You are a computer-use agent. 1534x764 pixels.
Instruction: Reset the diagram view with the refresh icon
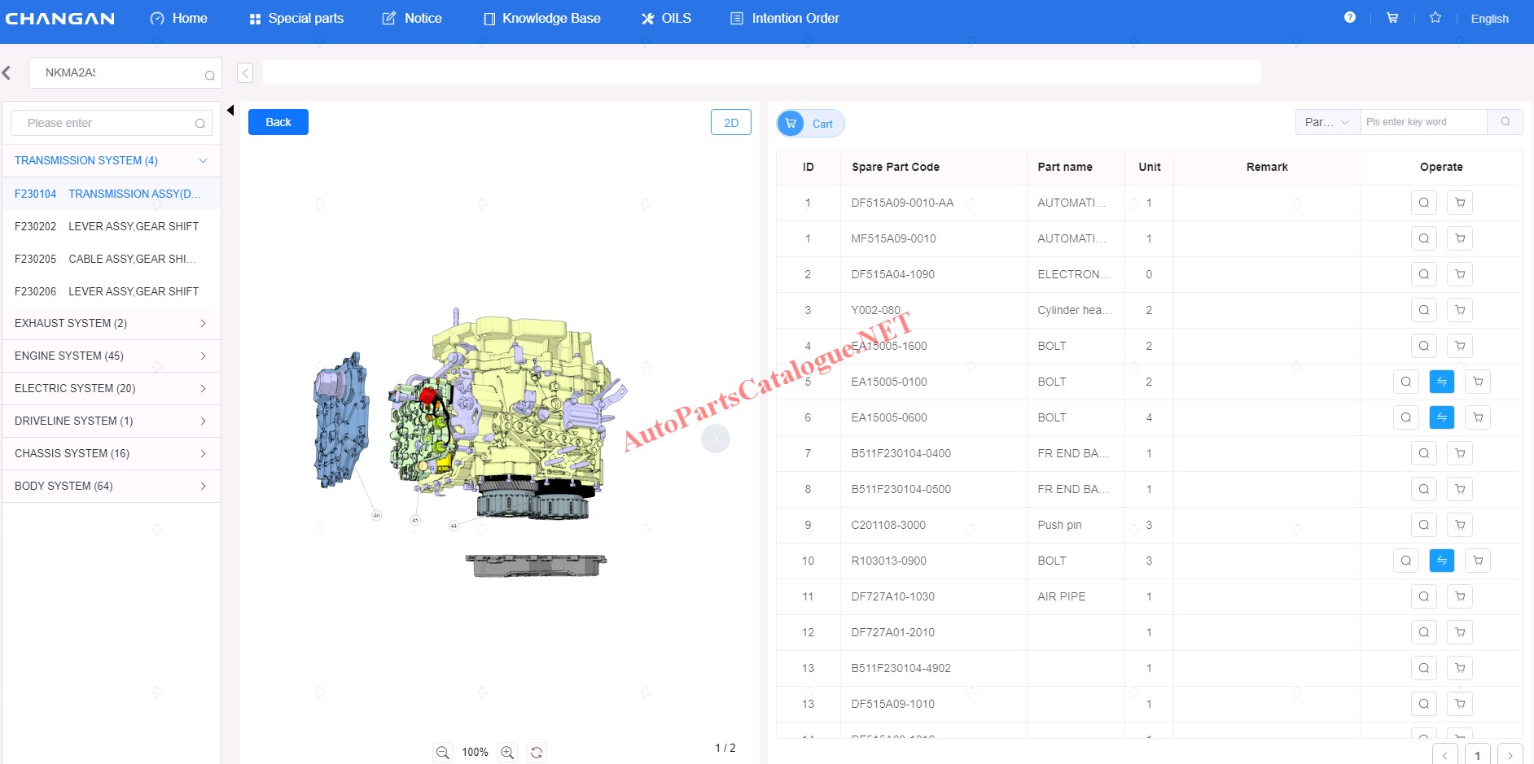537,753
